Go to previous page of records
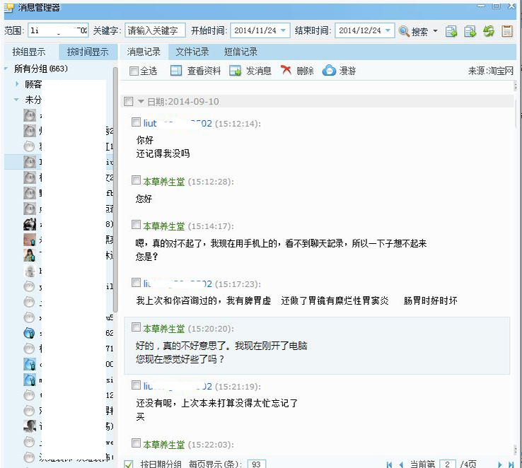This screenshot has width=522, height=468. coord(401,464)
